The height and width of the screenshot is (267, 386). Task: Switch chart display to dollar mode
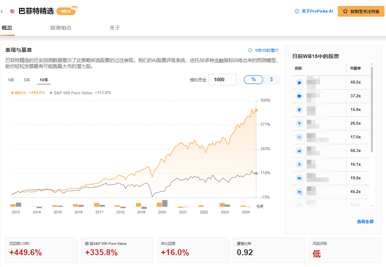(x=272, y=80)
